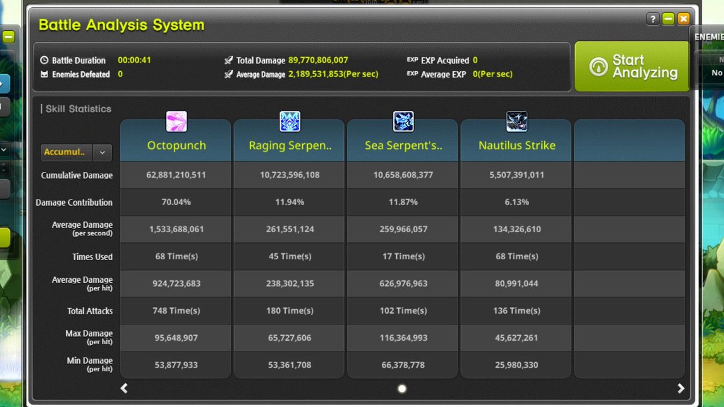This screenshot has height=407, width=724.
Task: Select the Sea Serpent's.. column header
Action: [402, 140]
